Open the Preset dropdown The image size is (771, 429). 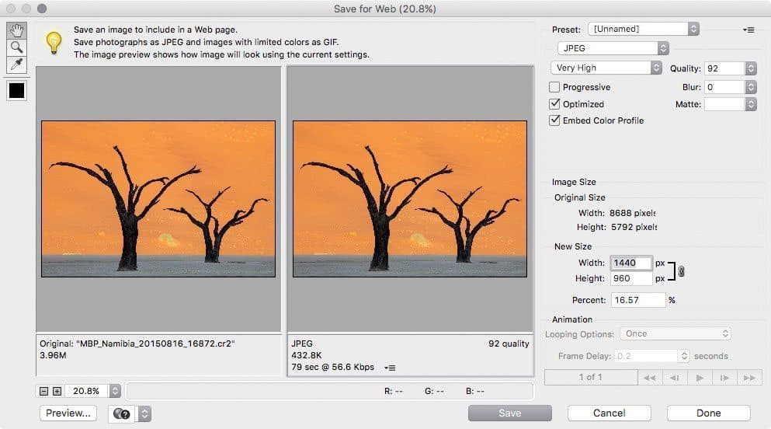(x=643, y=29)
